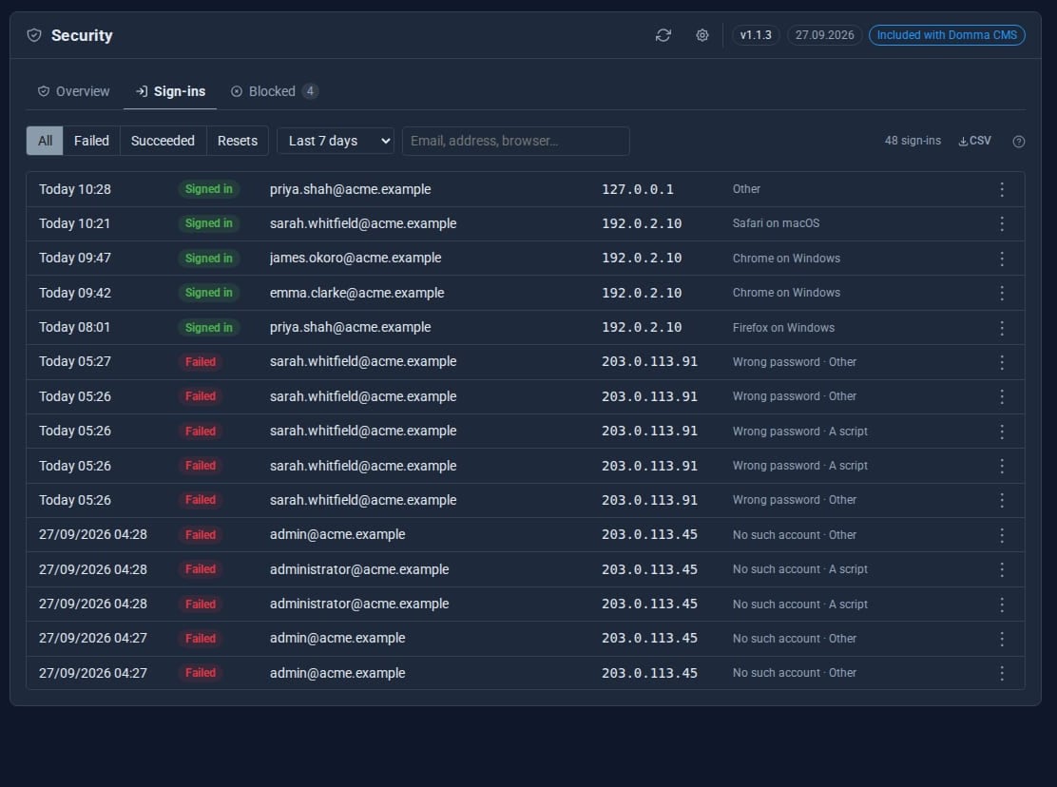Open the Last 7 days dropdown
Screen dimensions: 1057x787
[x=336, y=141]
